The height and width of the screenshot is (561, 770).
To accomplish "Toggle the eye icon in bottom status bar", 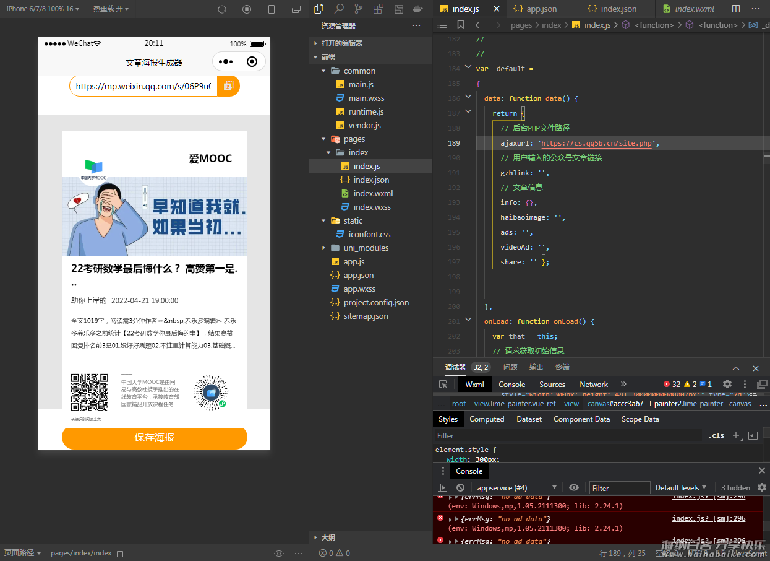I will click(x=279, y=553).
